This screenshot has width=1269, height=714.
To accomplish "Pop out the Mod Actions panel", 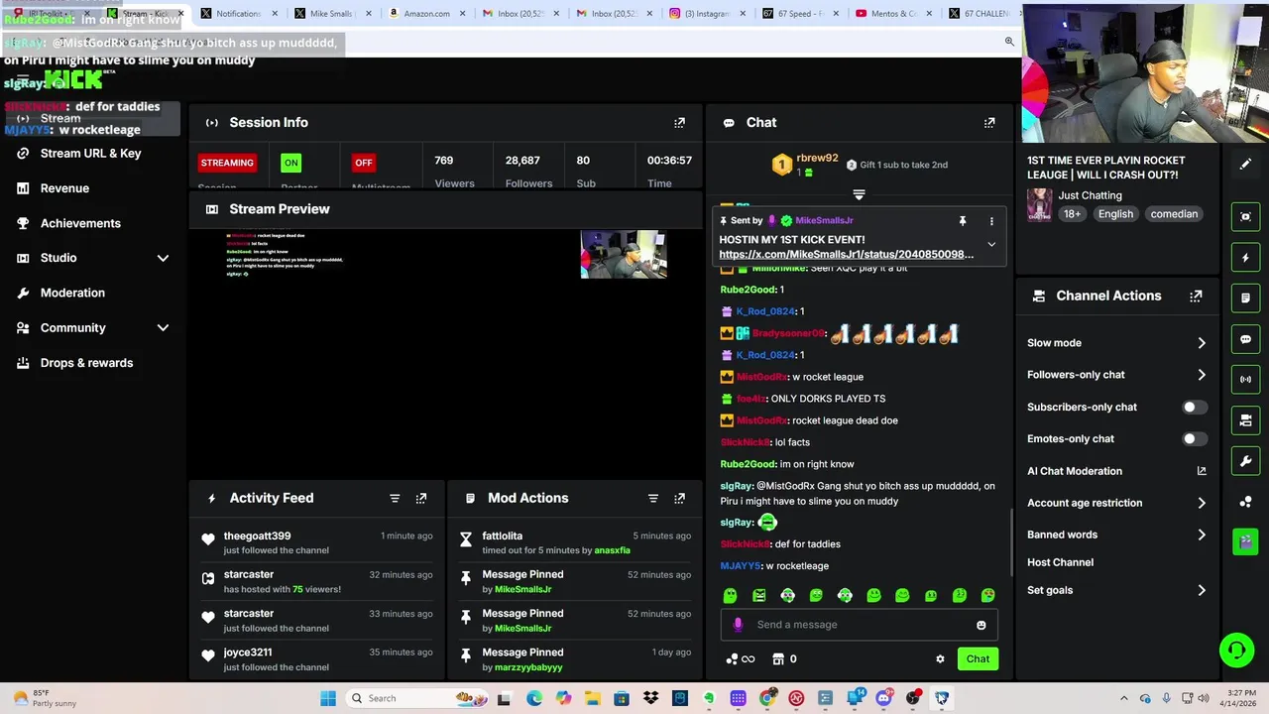I will point(679,498).
